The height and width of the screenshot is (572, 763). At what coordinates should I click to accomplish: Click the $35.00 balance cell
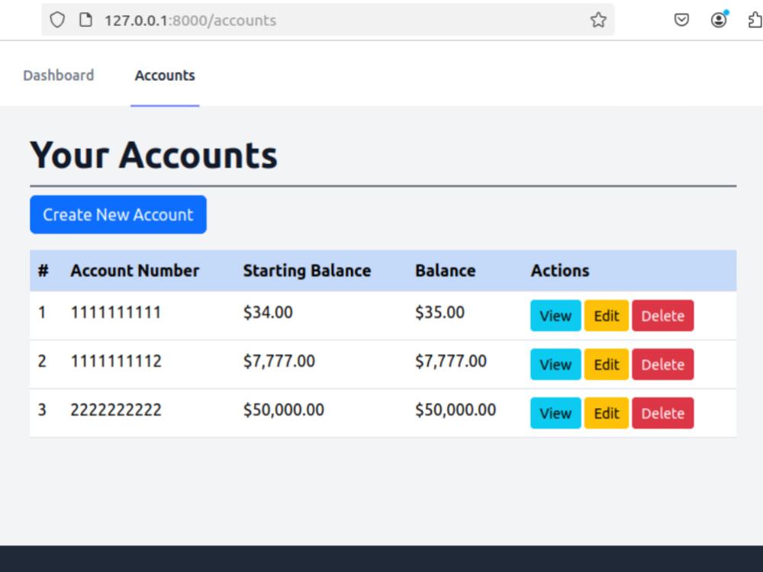pos(440,312)
